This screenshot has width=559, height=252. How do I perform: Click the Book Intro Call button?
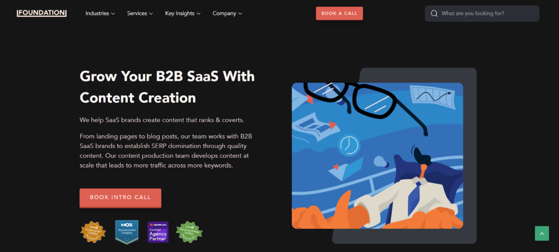pos(121,198)
